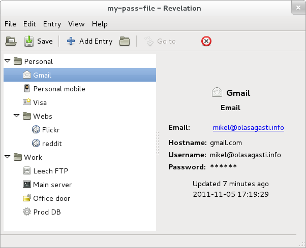Click the Main server terminal icon
Viewport: 306px width, 248px height.
click(x=27, y=184)
